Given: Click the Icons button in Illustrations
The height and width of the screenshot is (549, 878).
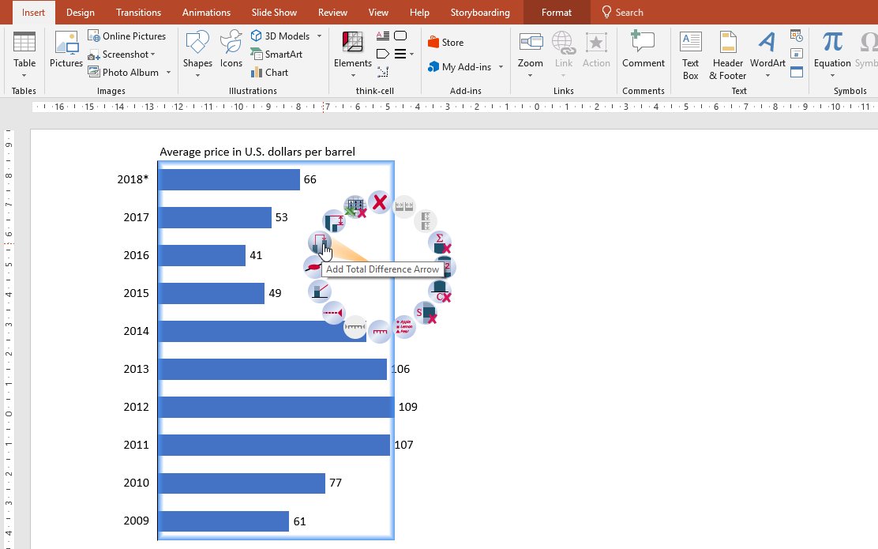Looking at the screenshot, I should click(x=231, y=49).
